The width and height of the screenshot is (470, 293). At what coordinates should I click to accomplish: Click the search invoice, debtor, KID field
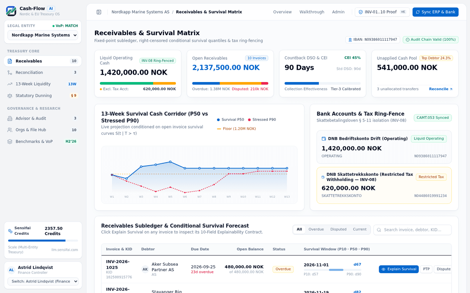(x=412, y=230)
